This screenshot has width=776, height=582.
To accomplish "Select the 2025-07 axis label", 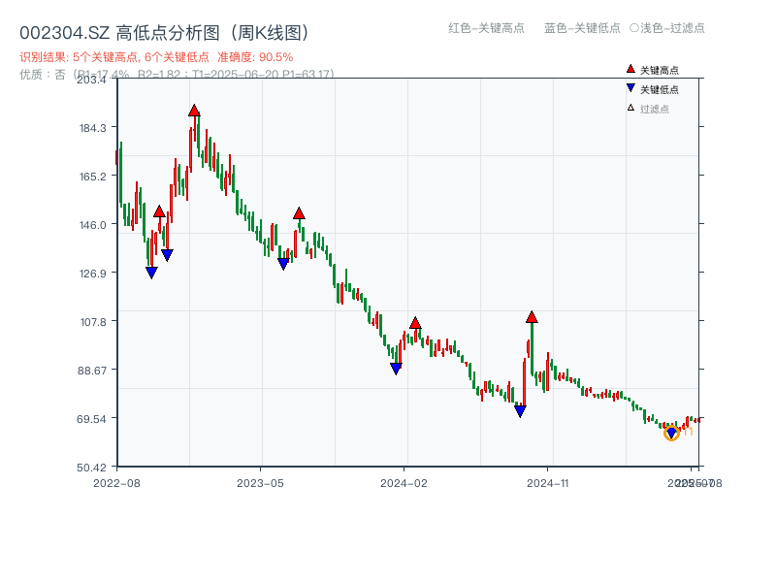I will click(691, 481).
